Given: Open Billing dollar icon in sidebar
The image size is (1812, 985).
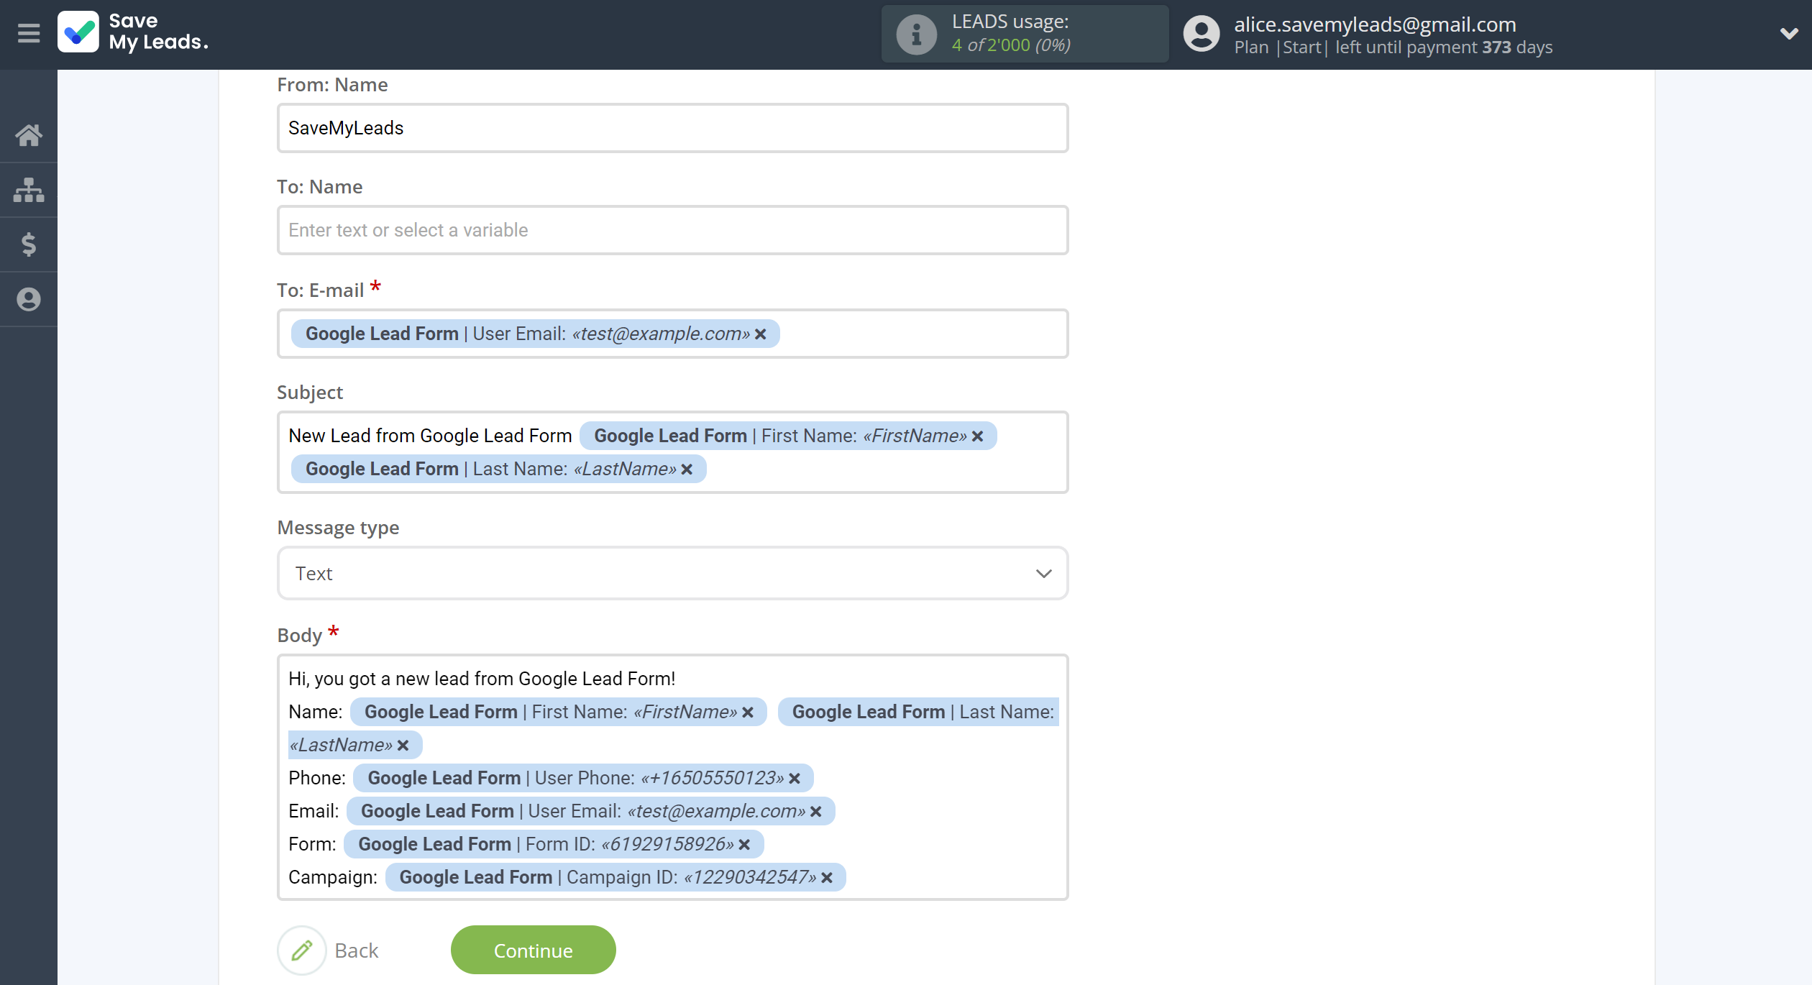Looking at the screenshot, I should (29, 244).
